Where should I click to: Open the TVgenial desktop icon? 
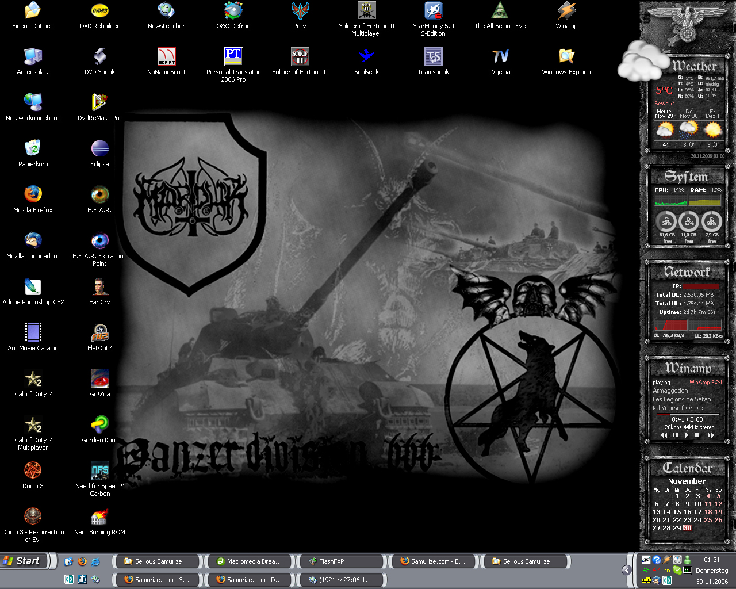(500, 62)
